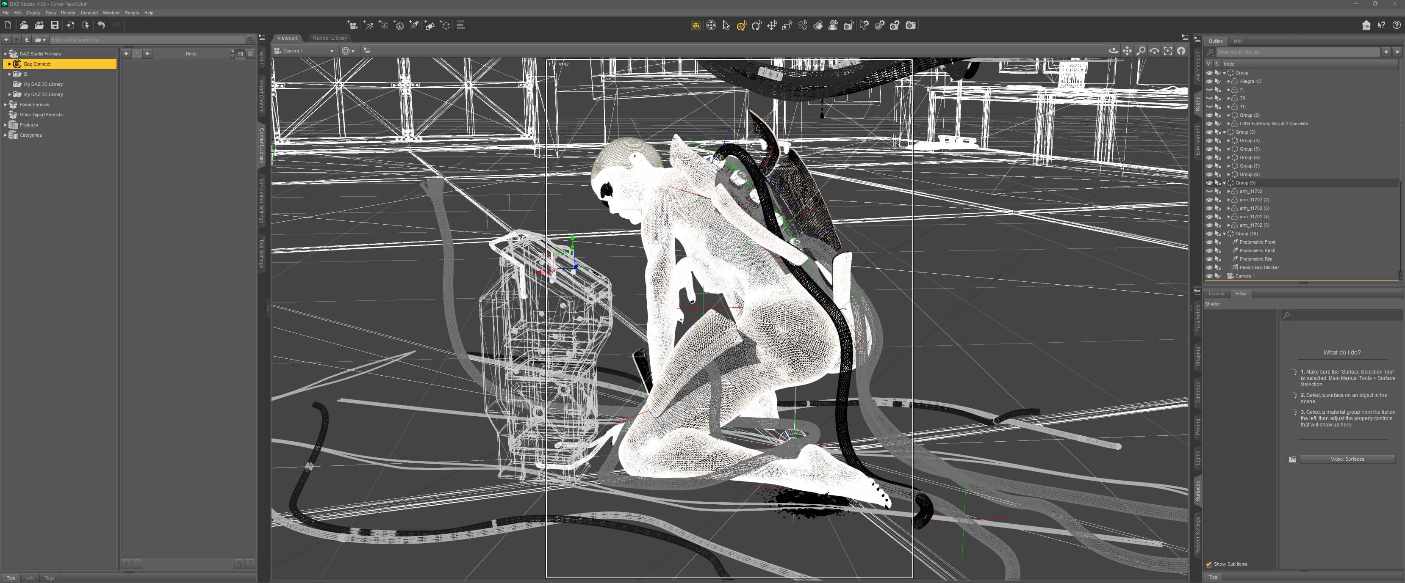
Task: Open the Parameters side tab
Action: [1198, 318]
